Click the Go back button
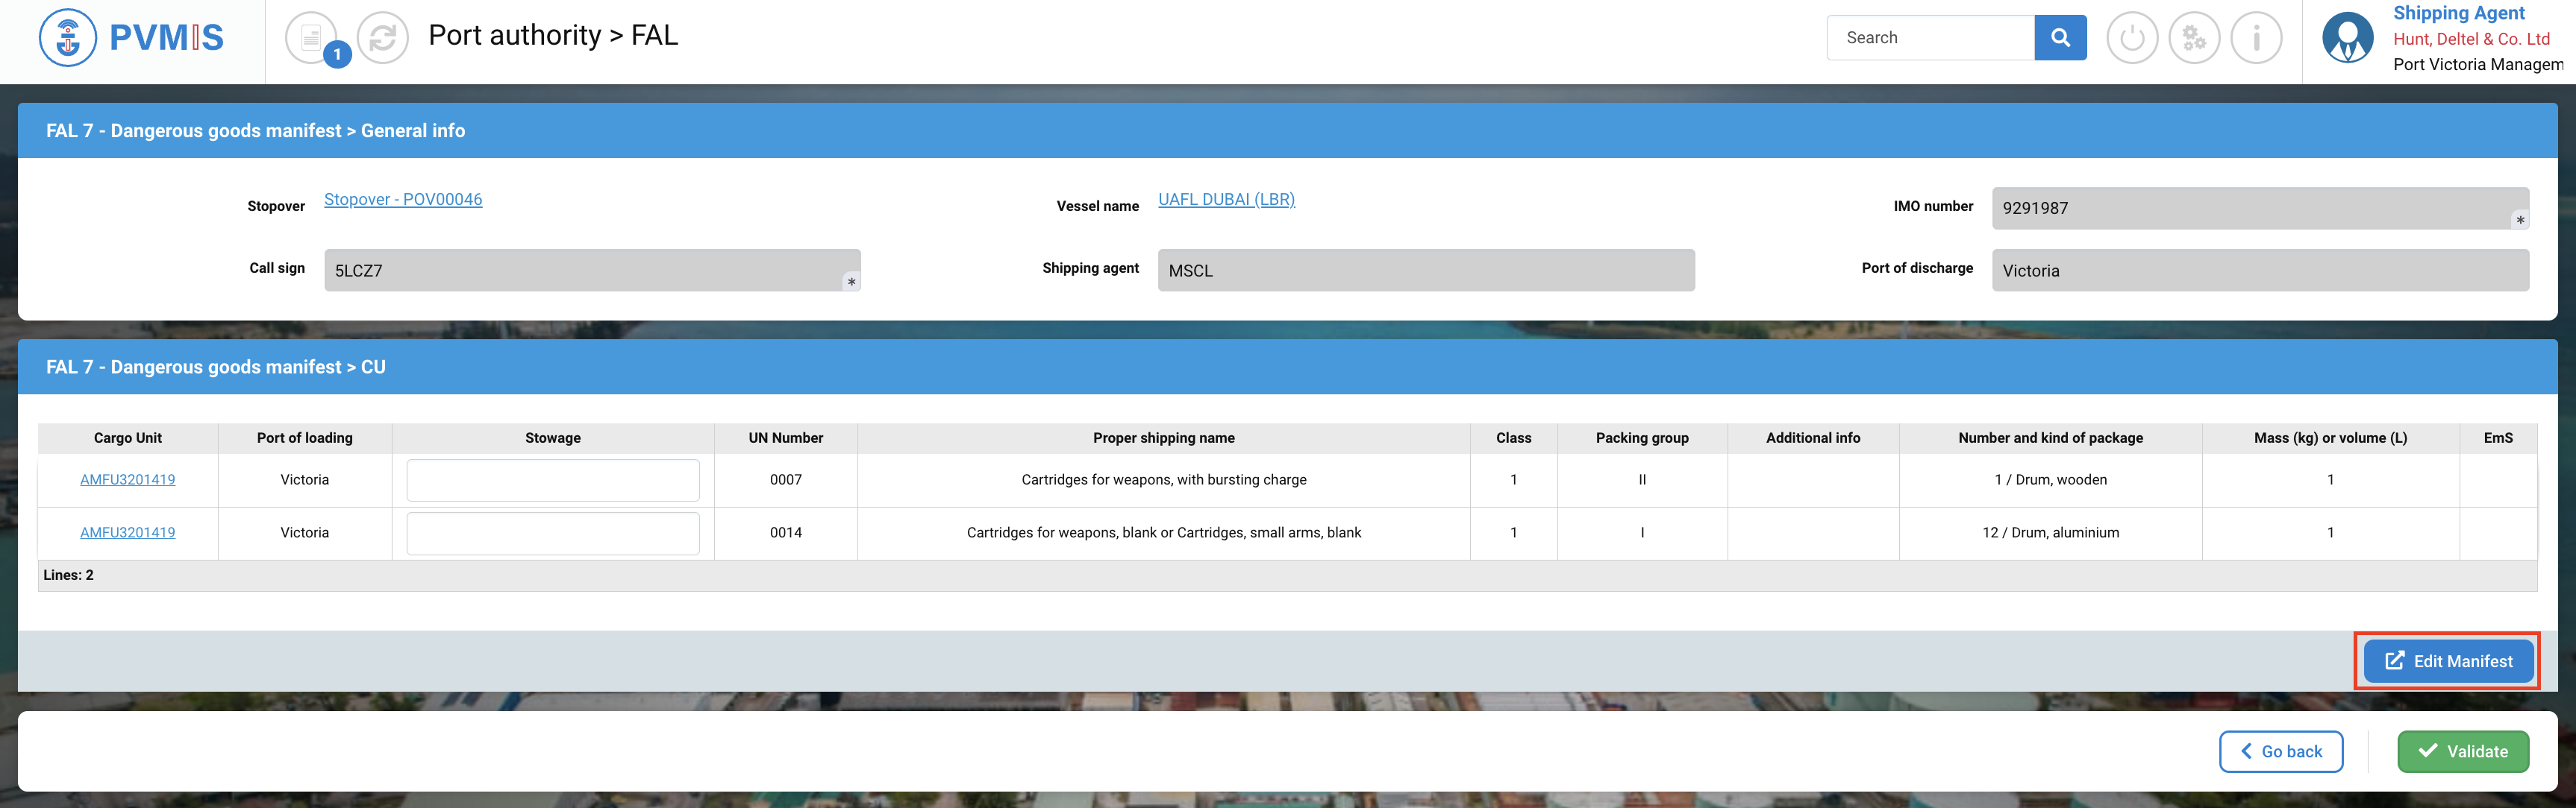2576x808 pixels. [x=2280, y=752]
